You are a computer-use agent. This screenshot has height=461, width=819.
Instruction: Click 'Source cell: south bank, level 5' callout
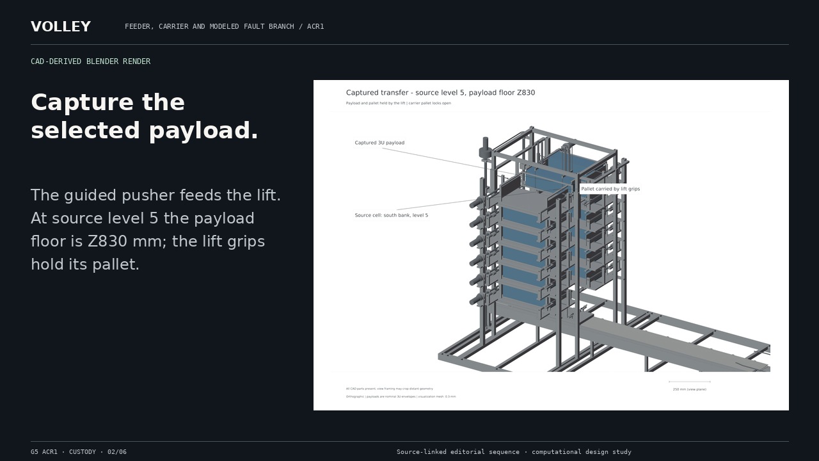[x=392, y=215]
